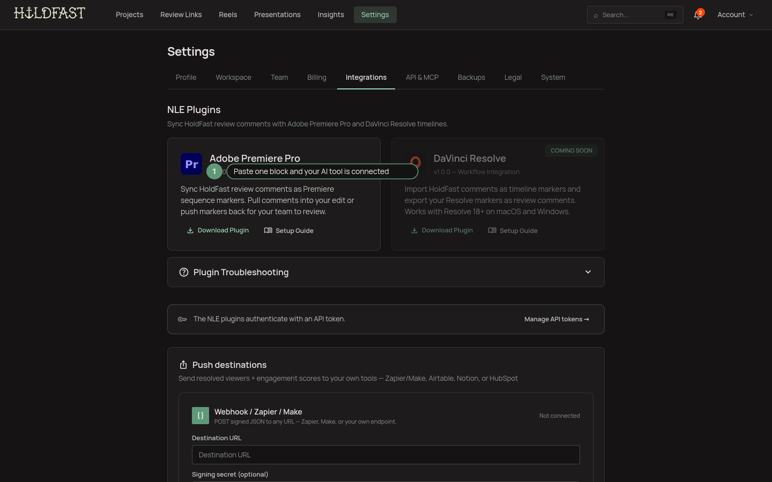Focus the Search field in header
The height and width of the screenshot is (482, 772).
tap(635, 15)
